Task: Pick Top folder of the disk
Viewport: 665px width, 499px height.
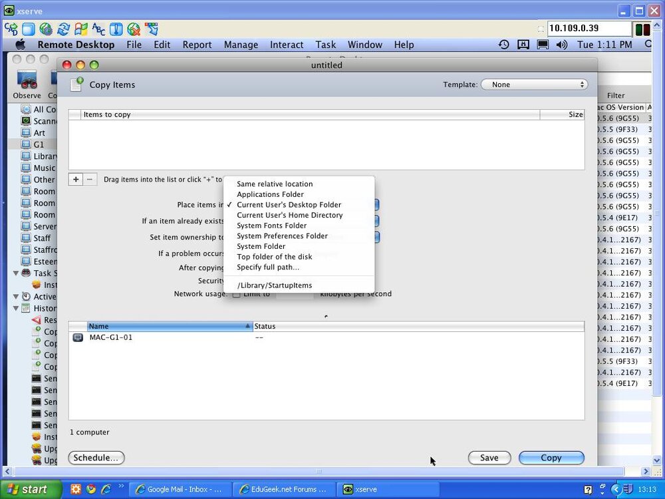Action: 299,257
